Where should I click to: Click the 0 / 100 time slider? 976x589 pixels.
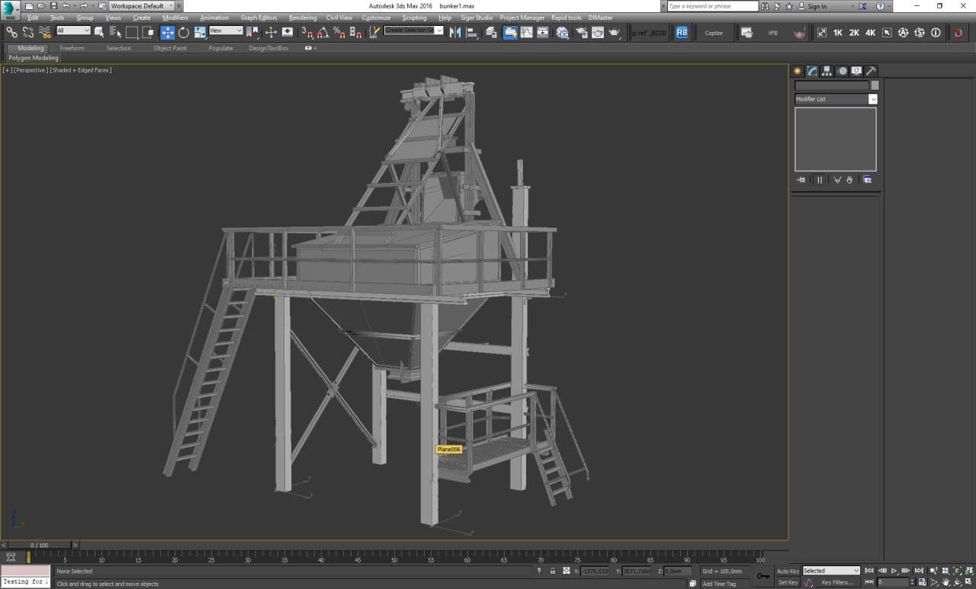[x=39, y=545]
